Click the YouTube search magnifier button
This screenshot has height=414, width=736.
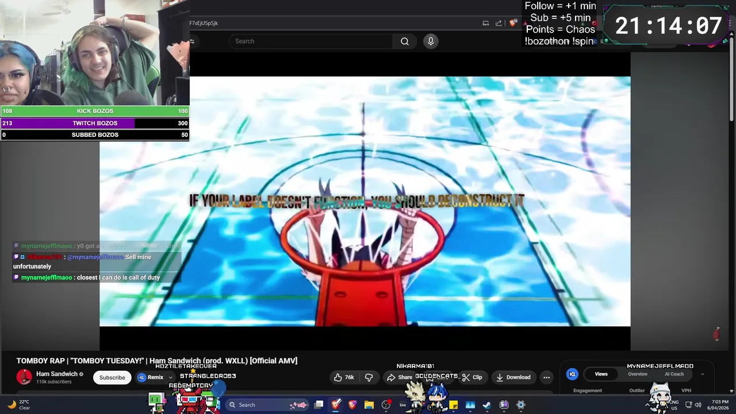point(405,41)
